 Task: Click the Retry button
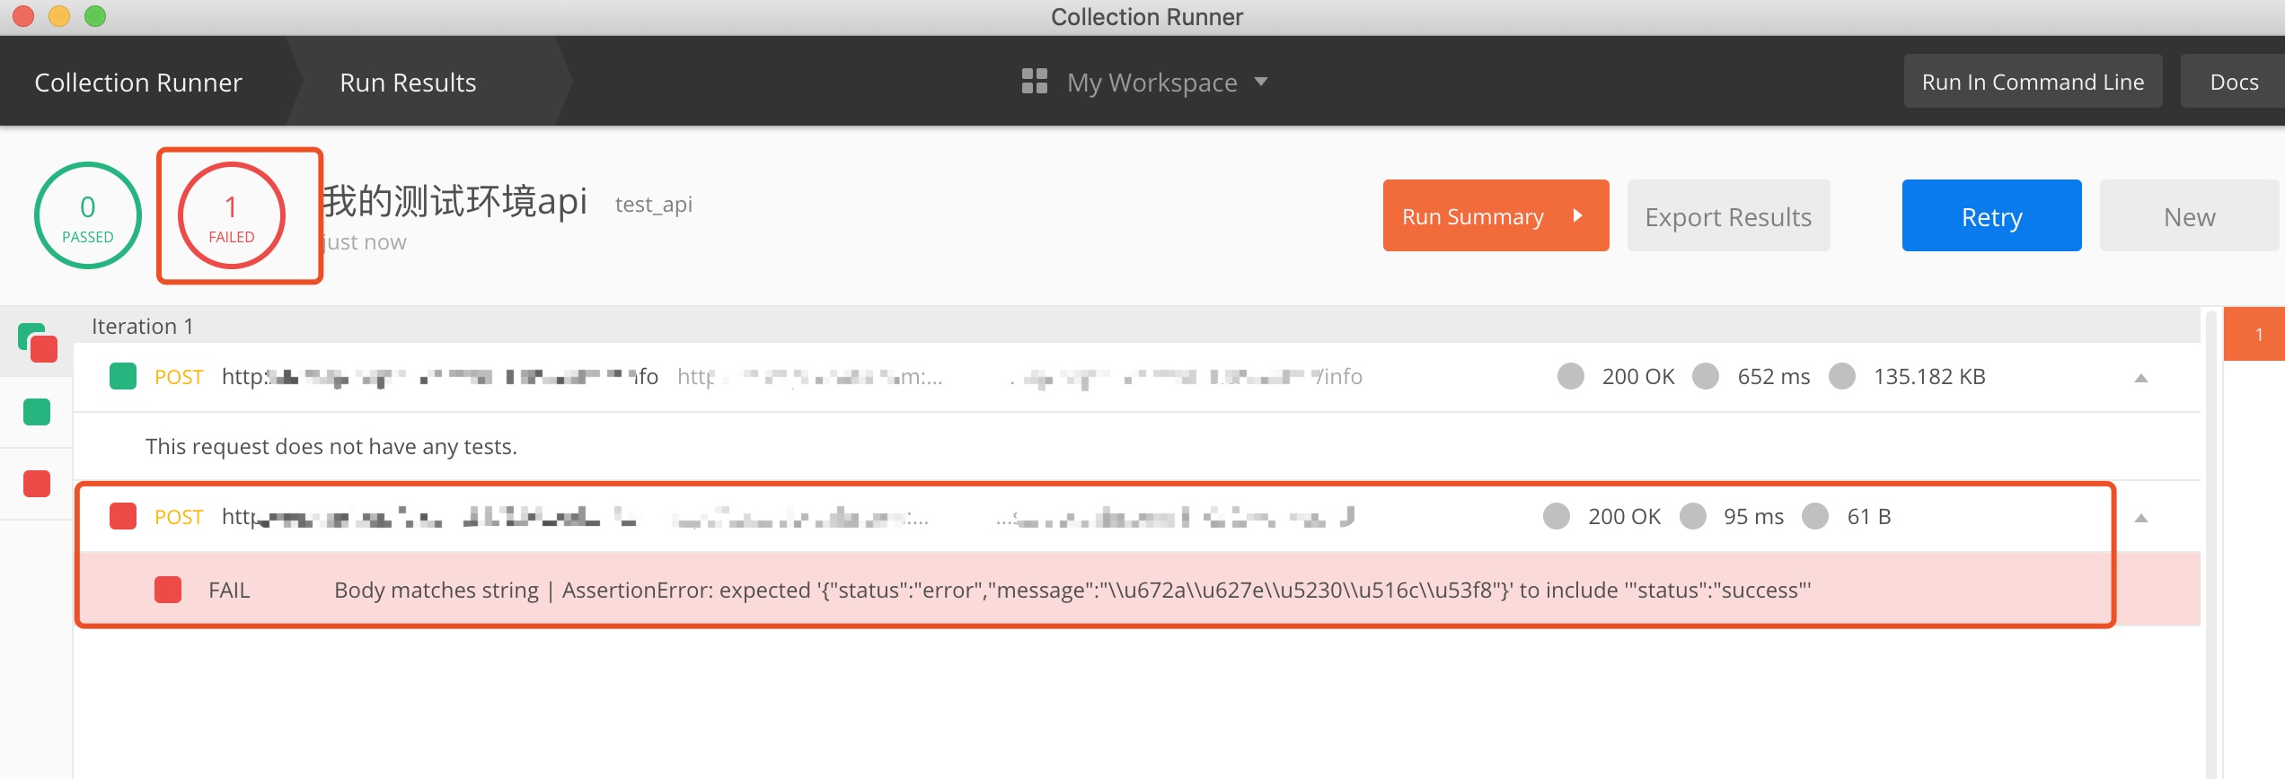[x=1991, y=215]
